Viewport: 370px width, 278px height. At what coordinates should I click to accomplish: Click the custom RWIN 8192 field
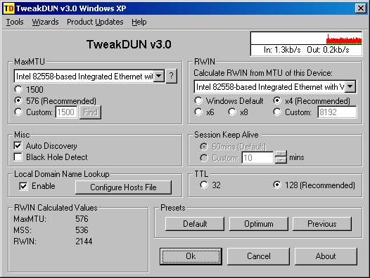click(x=337, y=112)
